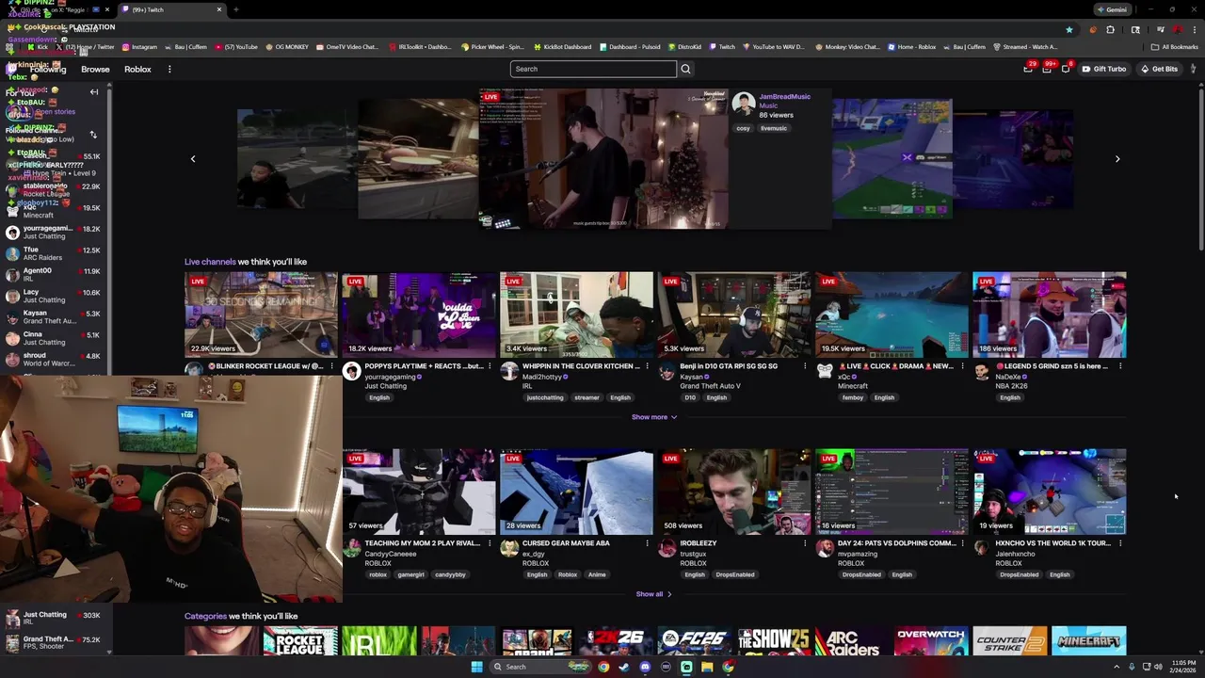
Task: Open the Kaysan channel avatar on its stream card
Action: point(667,371)
